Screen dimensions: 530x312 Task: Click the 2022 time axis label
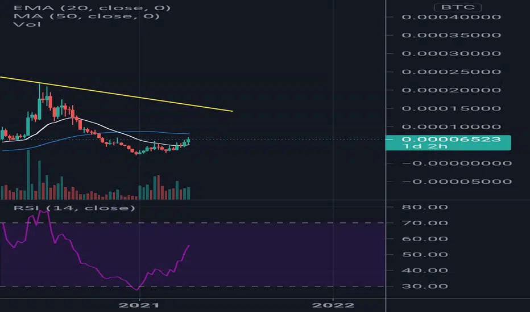tap(333, 305)
